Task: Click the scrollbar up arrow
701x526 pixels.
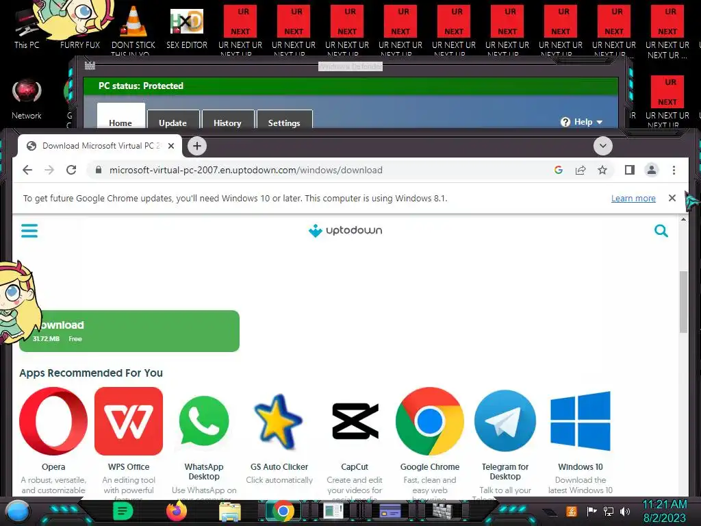Action: point(683,219)
